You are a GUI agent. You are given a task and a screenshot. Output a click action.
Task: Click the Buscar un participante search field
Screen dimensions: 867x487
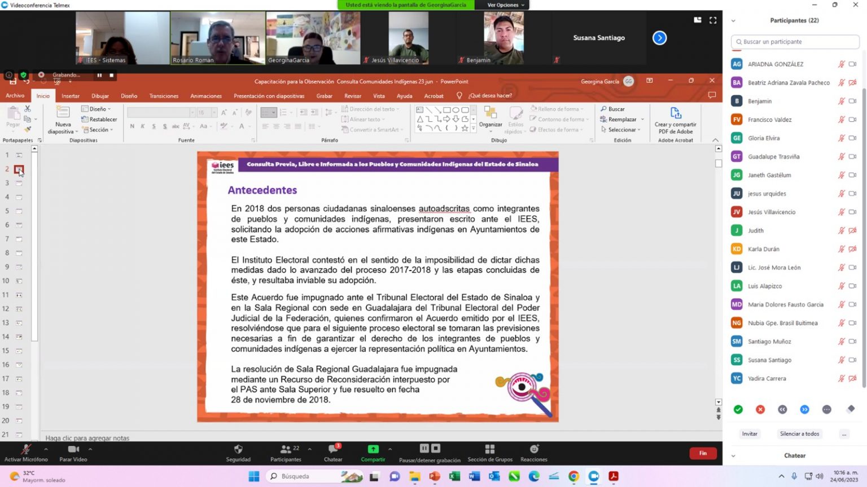pos(796,42)
